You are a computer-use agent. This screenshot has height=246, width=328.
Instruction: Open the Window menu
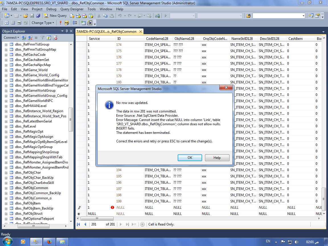(x=106, y=9)
